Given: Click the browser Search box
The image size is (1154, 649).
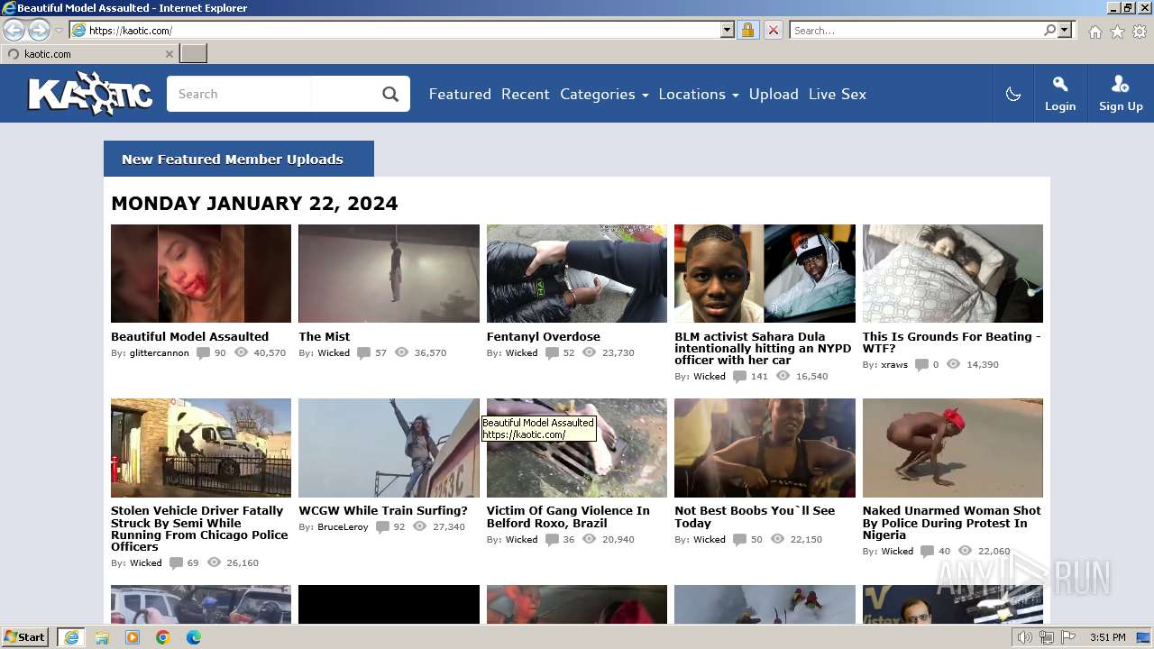Looking at the screenshot, I should tap(916, 30).
